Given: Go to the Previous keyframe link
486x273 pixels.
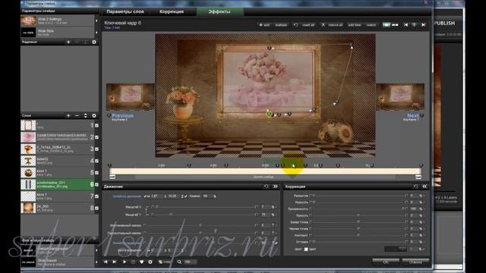Looking at the screenshot, I should point(122,115).
